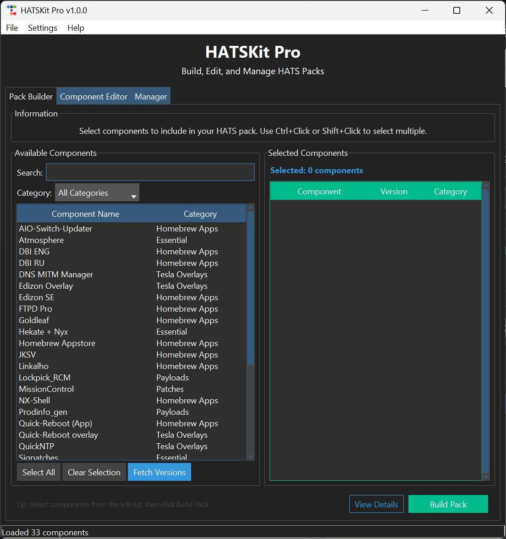Click the Version column header in selected table
This screenshot has width=506, height=539.
pos(394,192)
